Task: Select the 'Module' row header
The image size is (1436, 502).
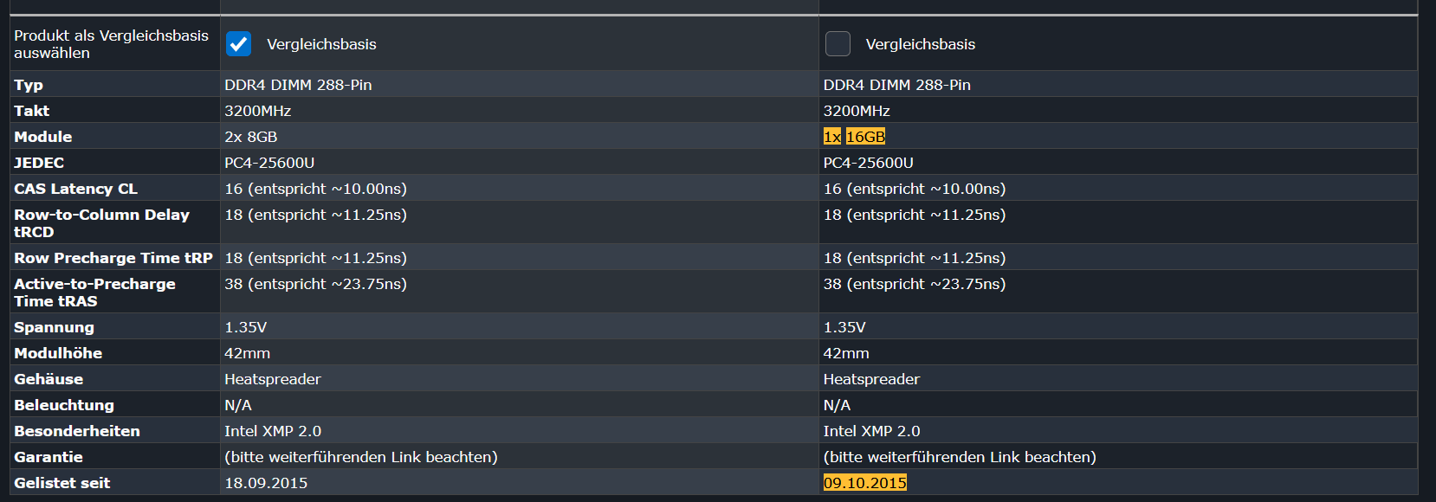Action: click(x=42, y=137)
